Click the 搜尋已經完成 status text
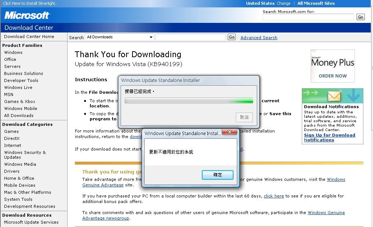The image size is (373, 227). click(139, 92)
